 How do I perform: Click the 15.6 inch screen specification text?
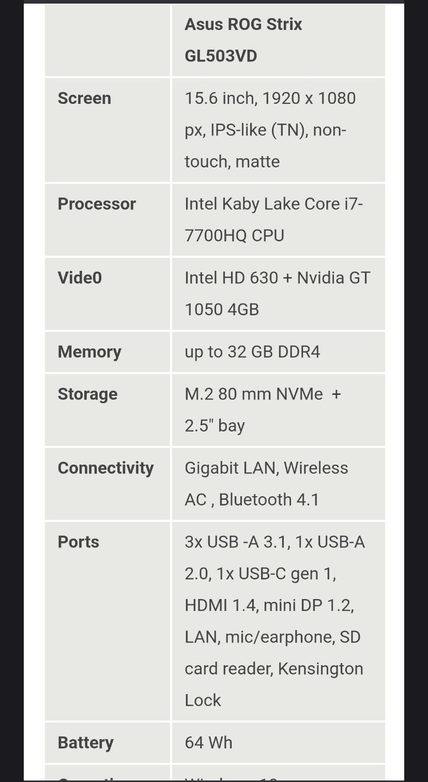270,98
